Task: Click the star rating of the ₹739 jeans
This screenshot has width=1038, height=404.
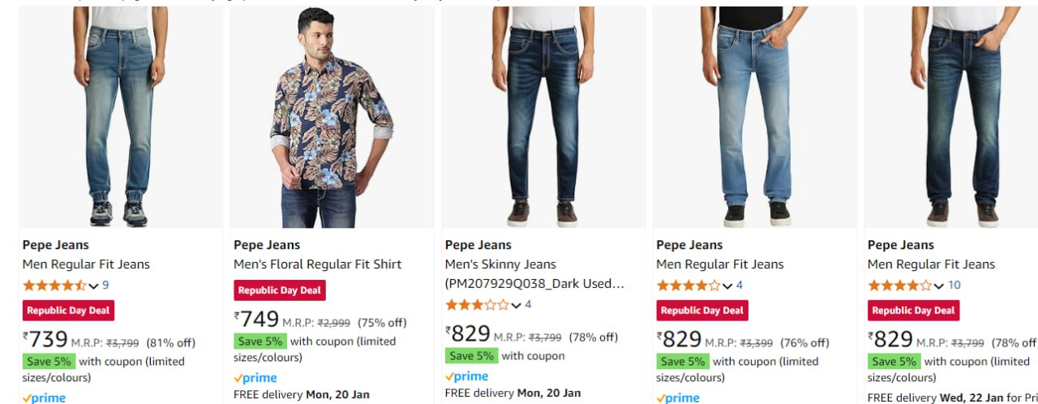Action: tap(54, 286)
